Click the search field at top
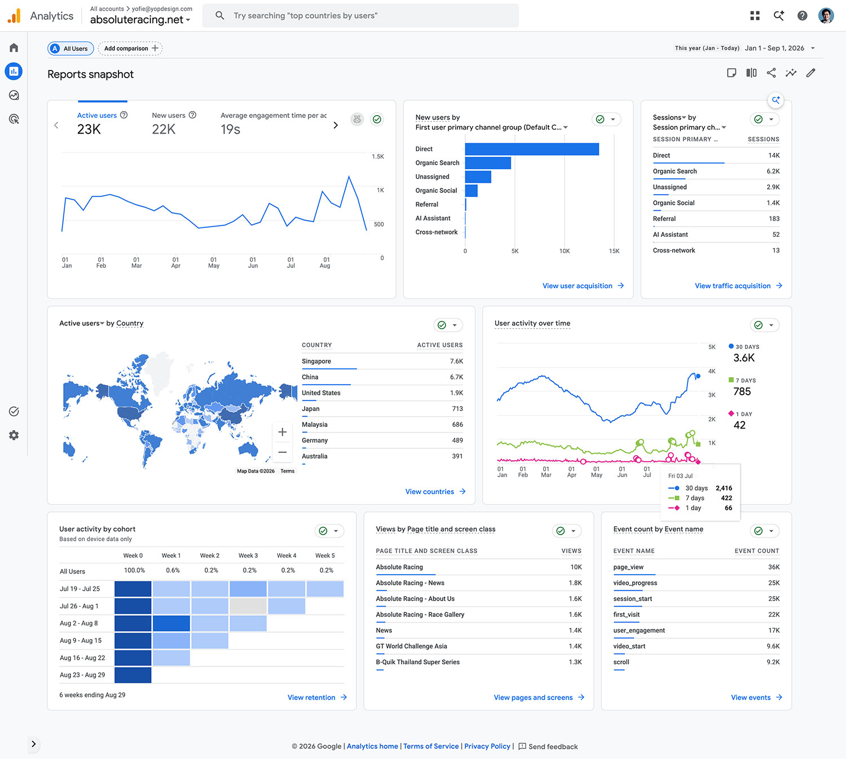The height and width of the screenshot is (759, 846). 360,16
